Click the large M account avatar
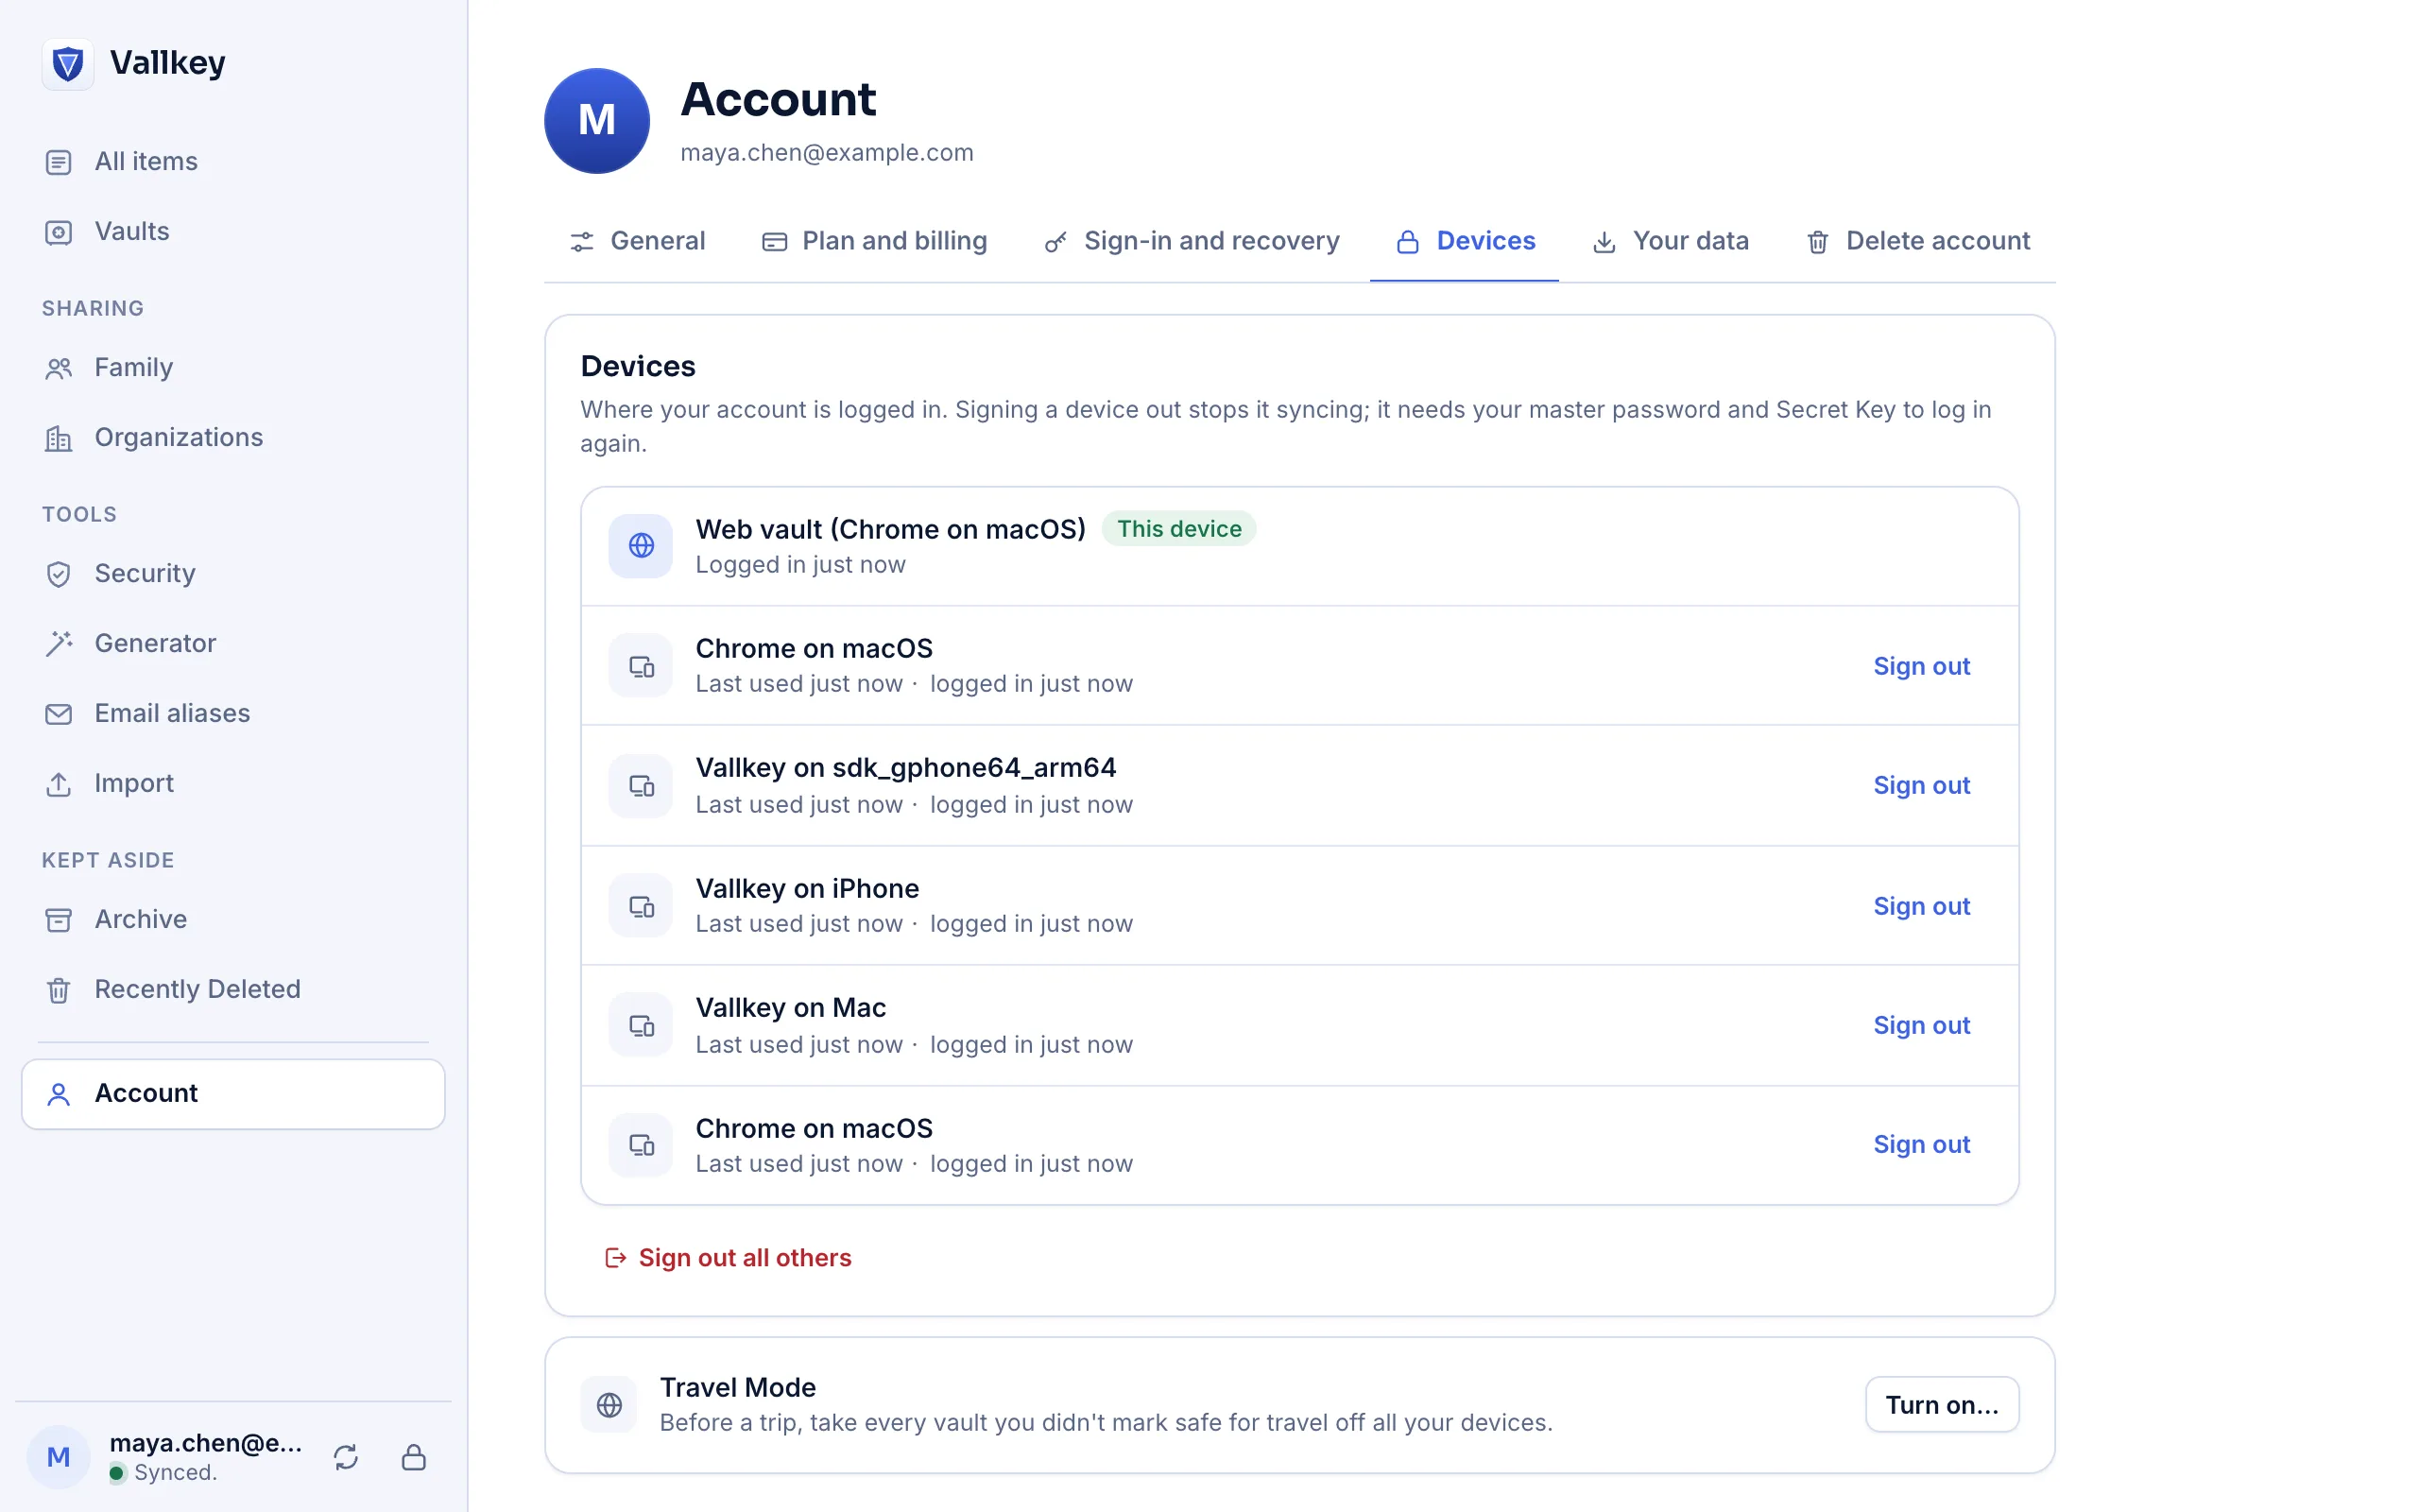 pyautogui.click(x=597, y=121)
